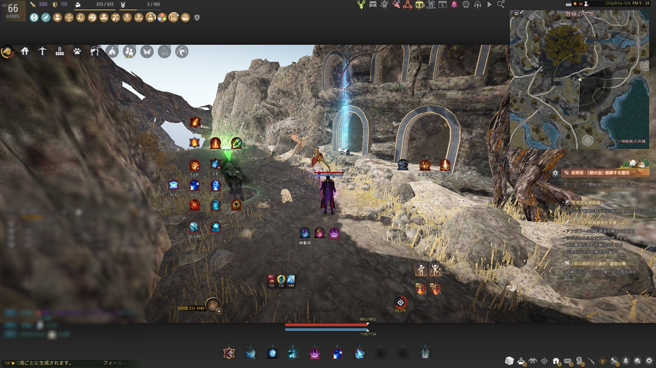
Task: Click the grey shield buff icon
Action: point(197,17)
